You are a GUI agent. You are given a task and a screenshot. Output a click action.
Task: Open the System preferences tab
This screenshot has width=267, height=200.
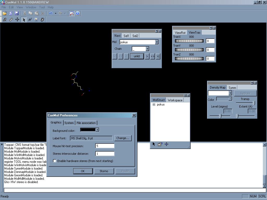pyautogui.click(x=69, y=123)
